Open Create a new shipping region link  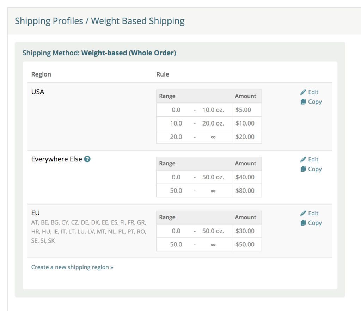pyautogui.click(x=72, y=267)
